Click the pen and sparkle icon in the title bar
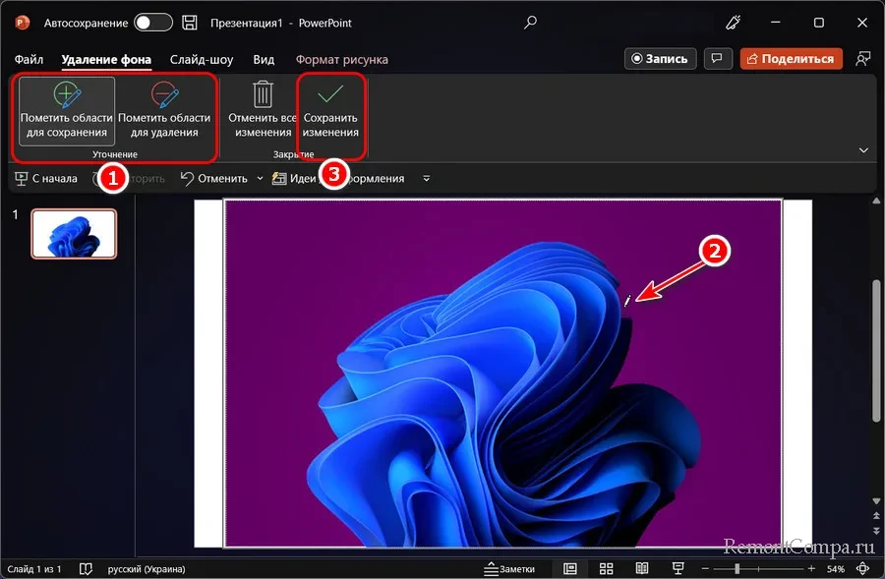This screenshot has width=885, height=579. [733, 23]
